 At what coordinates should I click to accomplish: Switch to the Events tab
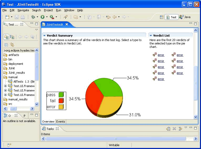61,122
